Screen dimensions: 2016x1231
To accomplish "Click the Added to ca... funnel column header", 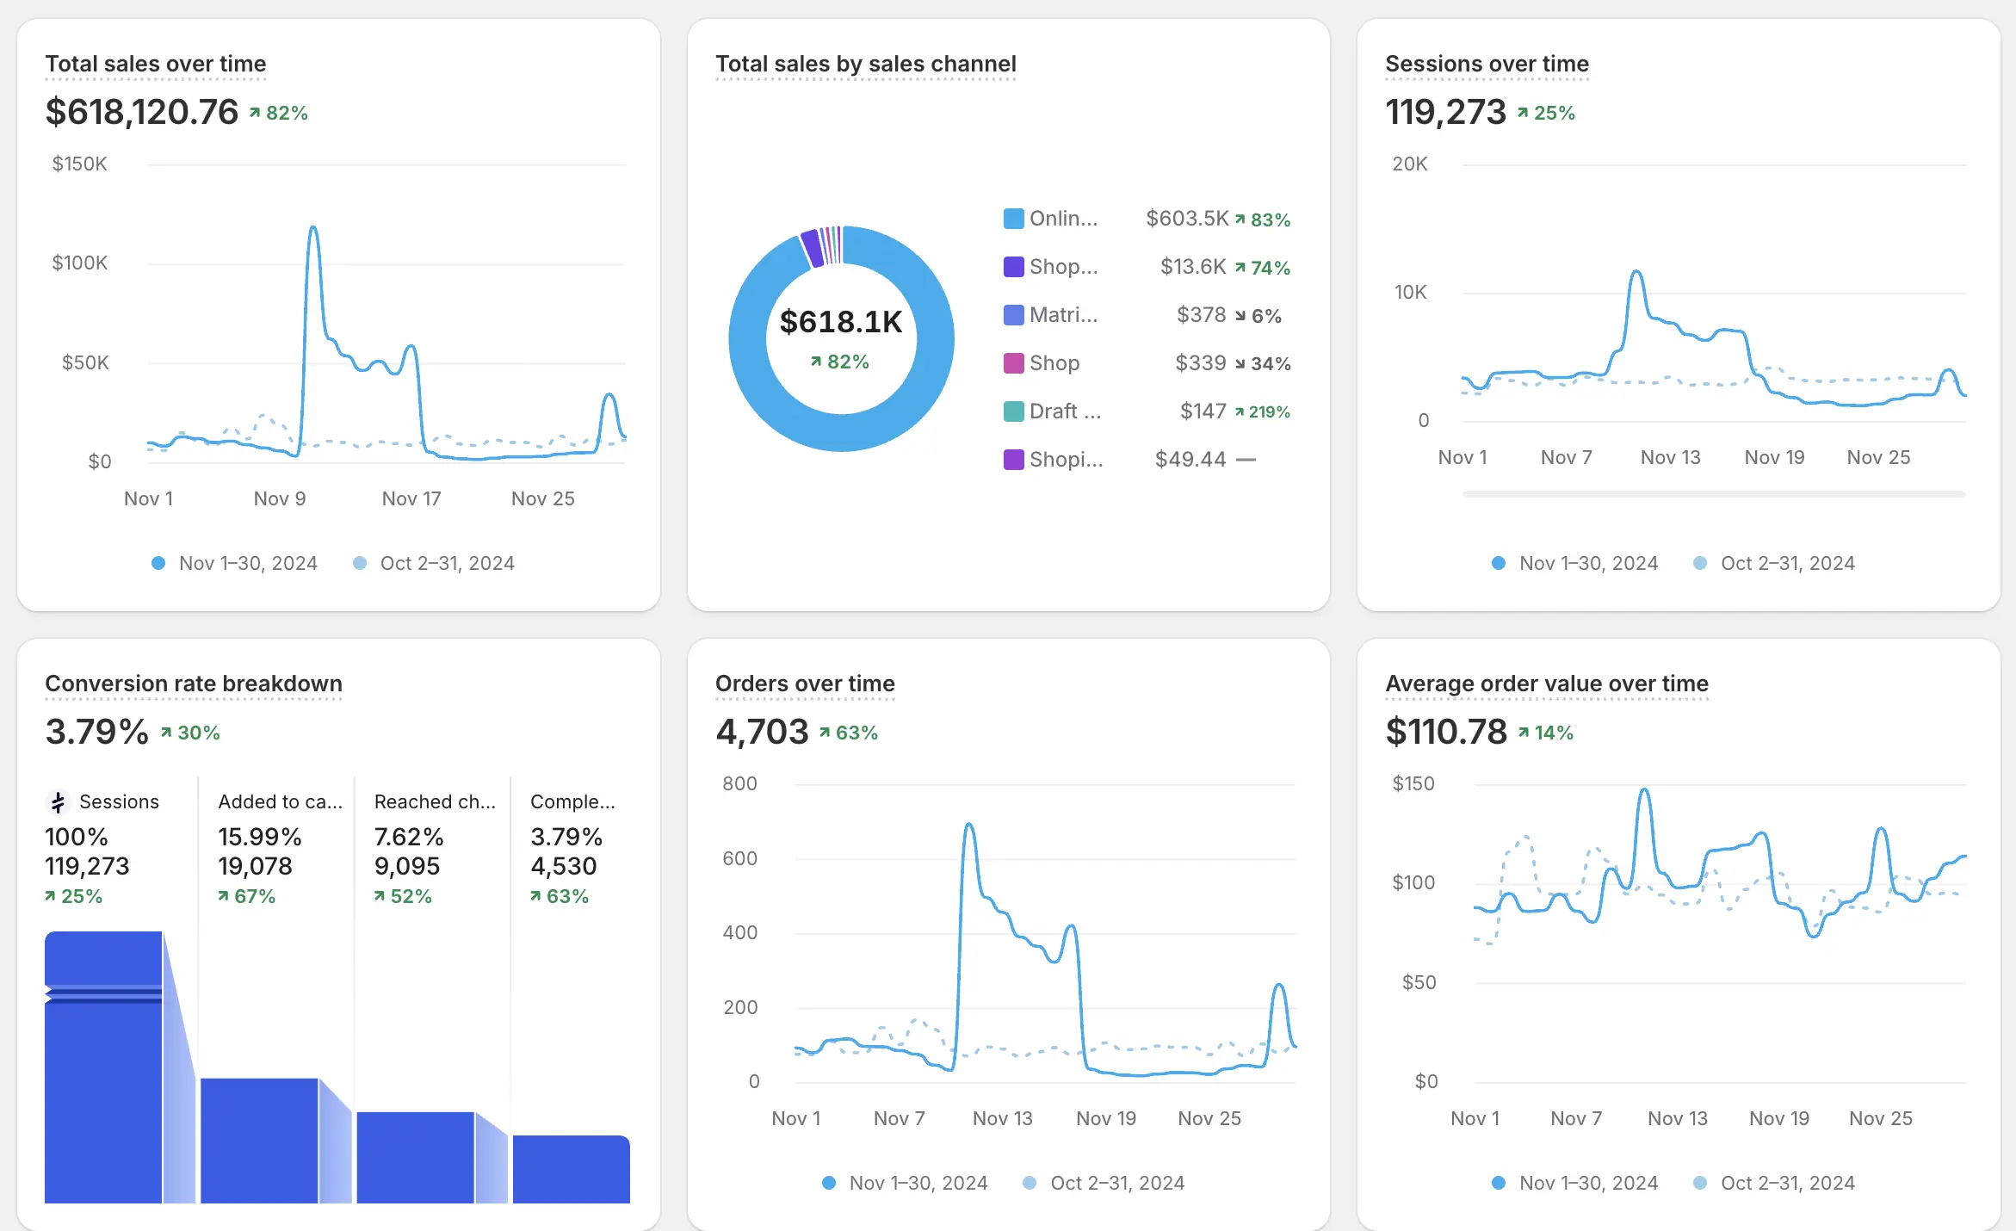I will click(281, 802).
